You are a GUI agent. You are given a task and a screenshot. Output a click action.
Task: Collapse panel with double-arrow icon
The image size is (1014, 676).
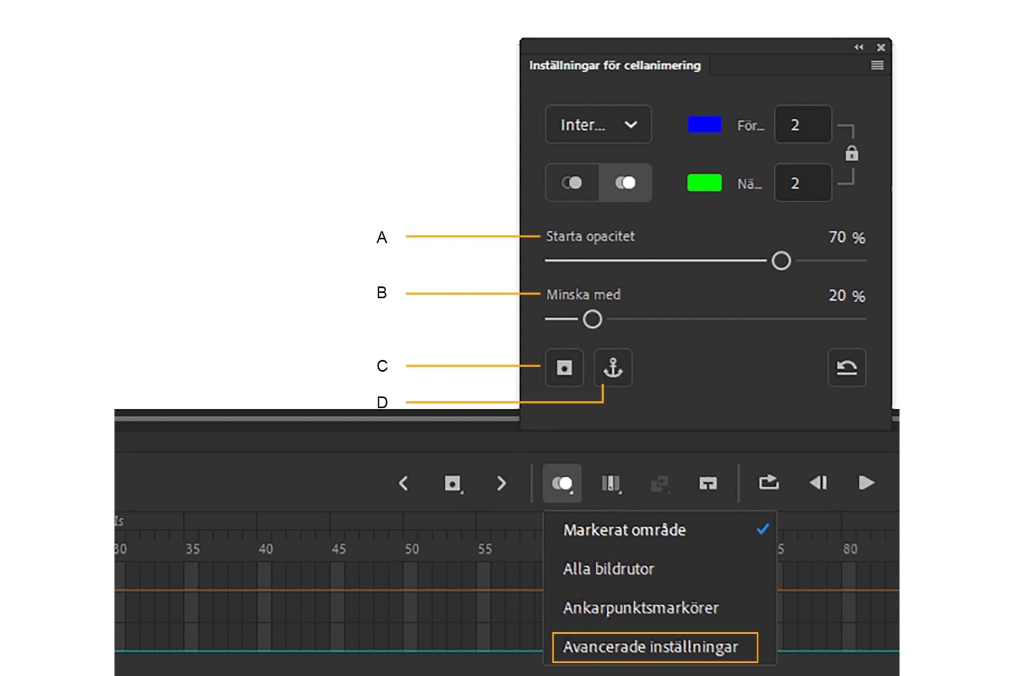[859, 48]
